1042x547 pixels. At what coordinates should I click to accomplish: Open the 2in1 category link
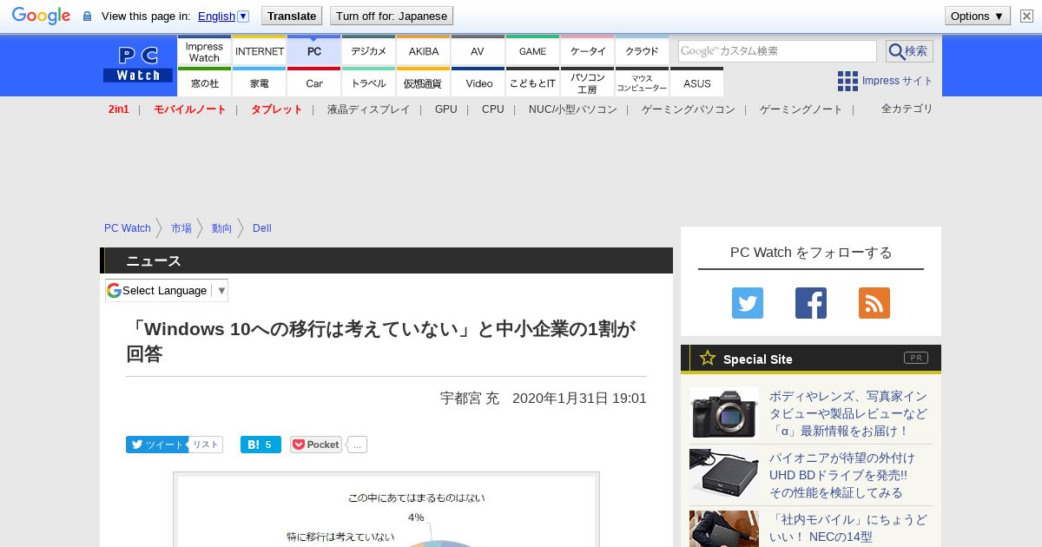(119, 109)
